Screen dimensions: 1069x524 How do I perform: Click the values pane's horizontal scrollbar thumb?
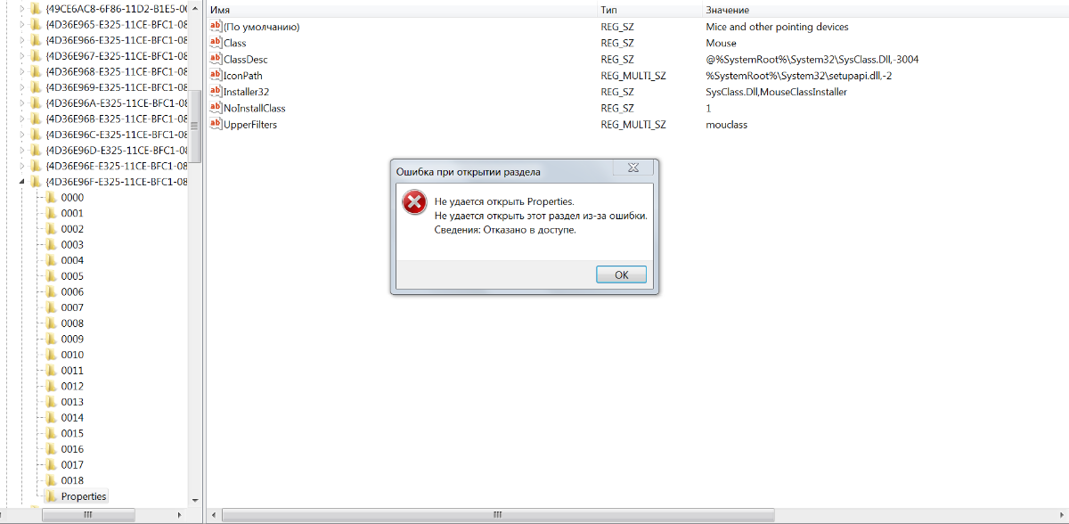pos(498,515)
